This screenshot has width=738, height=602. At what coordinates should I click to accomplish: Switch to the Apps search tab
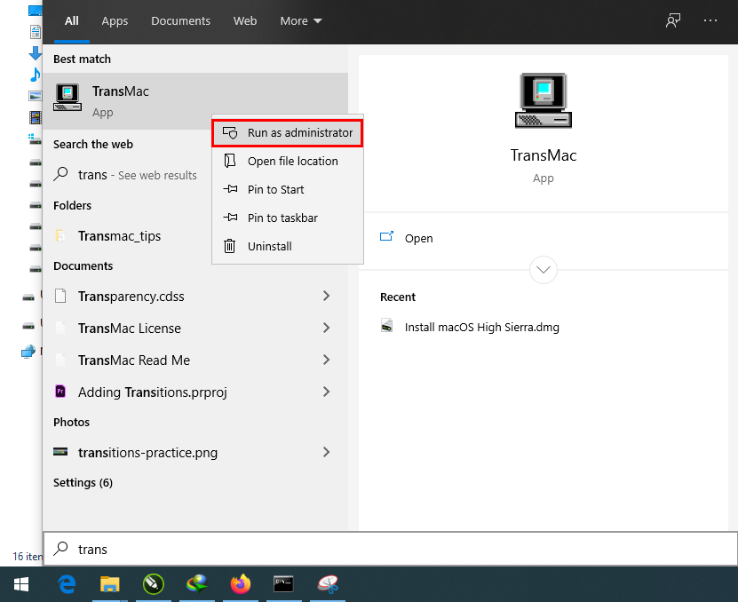pos(115,20)
